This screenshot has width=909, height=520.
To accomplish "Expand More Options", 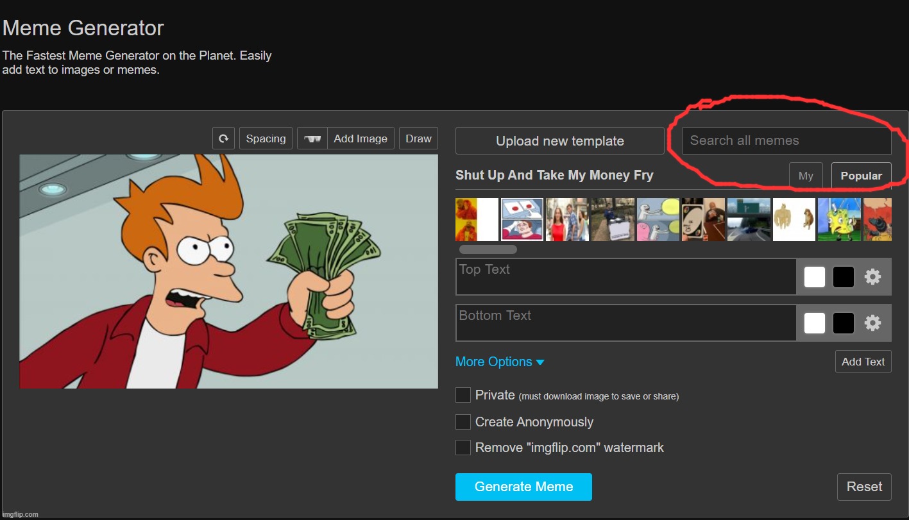I will click(x=500, y=362).
